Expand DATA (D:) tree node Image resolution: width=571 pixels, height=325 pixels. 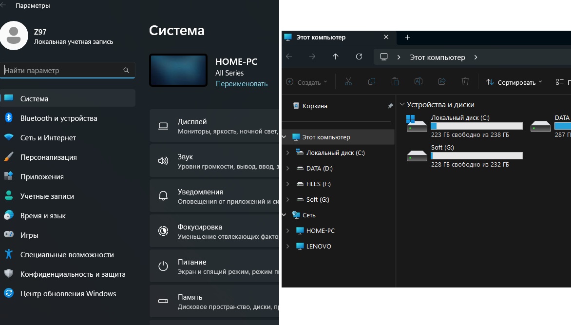coord(287,168)
